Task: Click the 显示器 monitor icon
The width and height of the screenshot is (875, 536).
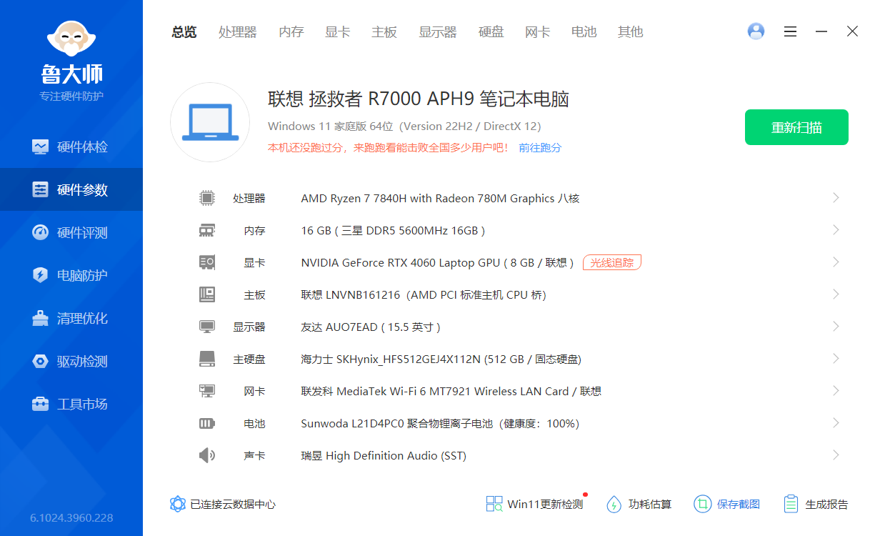Action: 207,327
